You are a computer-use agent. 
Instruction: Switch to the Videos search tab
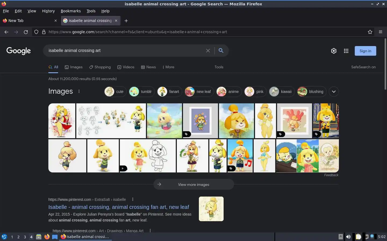(126, 67)
